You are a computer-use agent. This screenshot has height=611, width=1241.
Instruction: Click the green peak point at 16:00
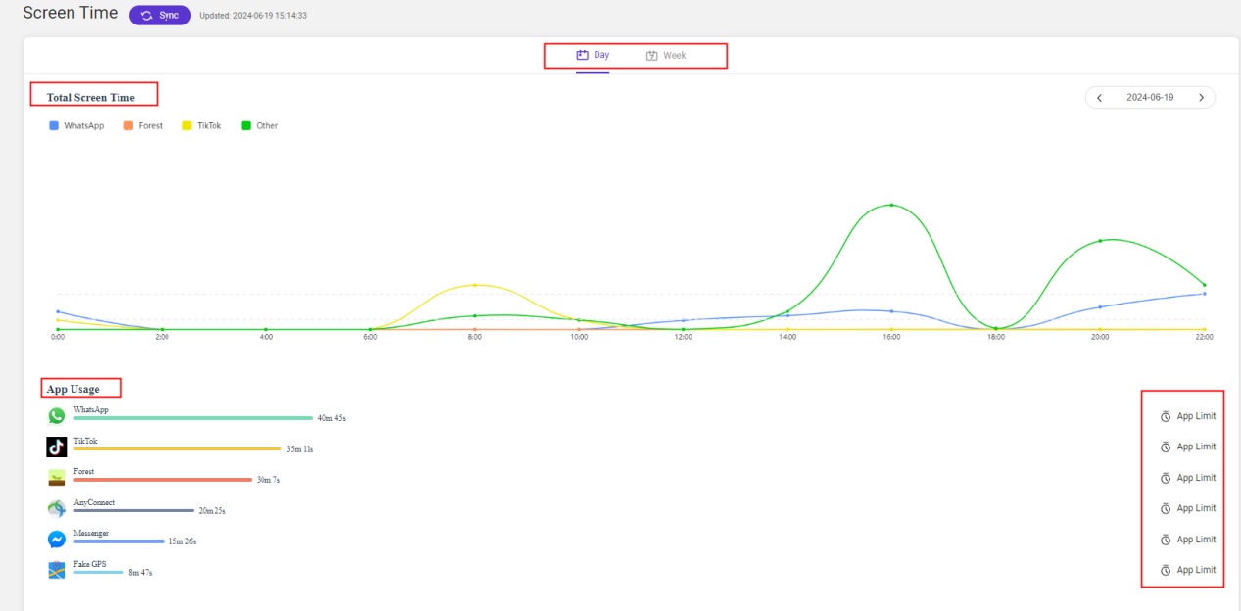(891, 205)
